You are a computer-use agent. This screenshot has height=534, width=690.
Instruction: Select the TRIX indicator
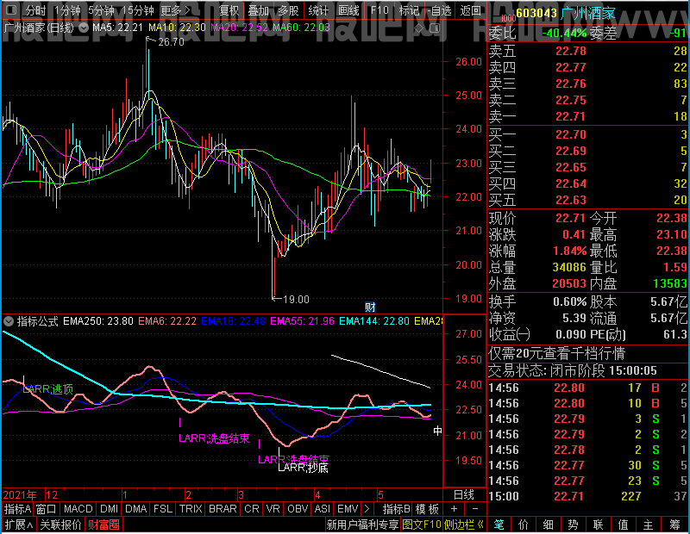pos(191,509)
